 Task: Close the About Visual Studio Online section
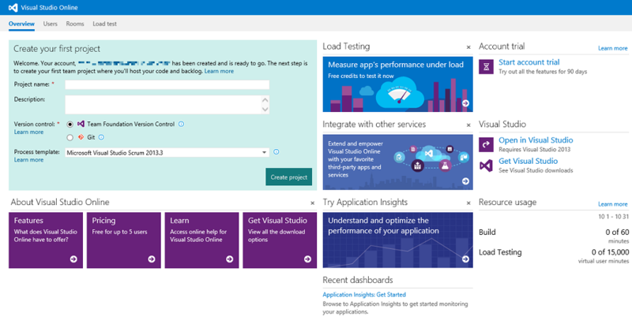312,203
